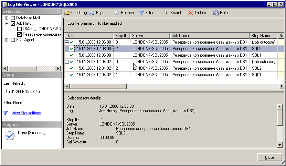Click the log grid scroll left arrow
Screen dimensions: 286x166
coord(67,86)
